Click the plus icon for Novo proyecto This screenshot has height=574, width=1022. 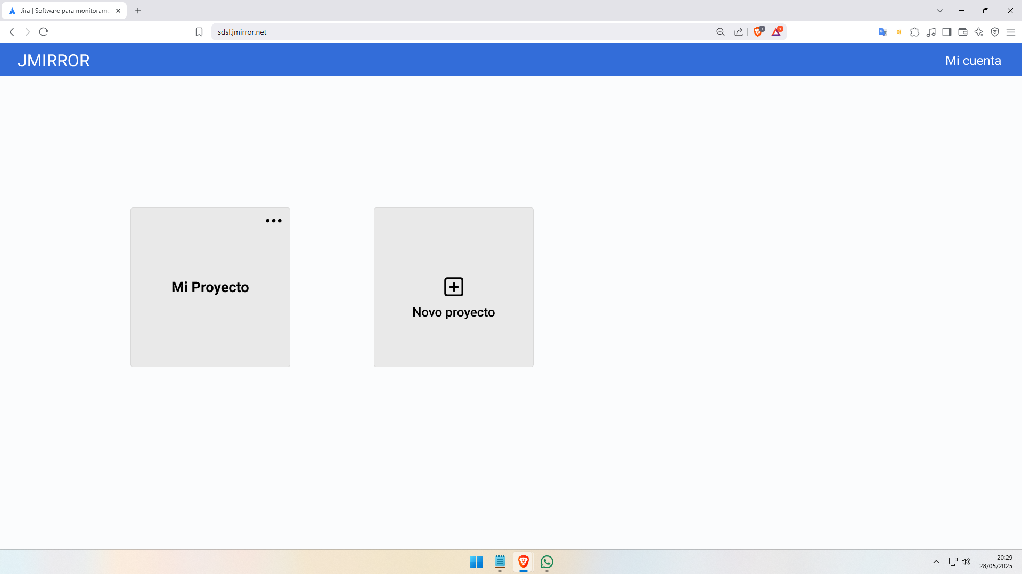(x=454, y=287)
